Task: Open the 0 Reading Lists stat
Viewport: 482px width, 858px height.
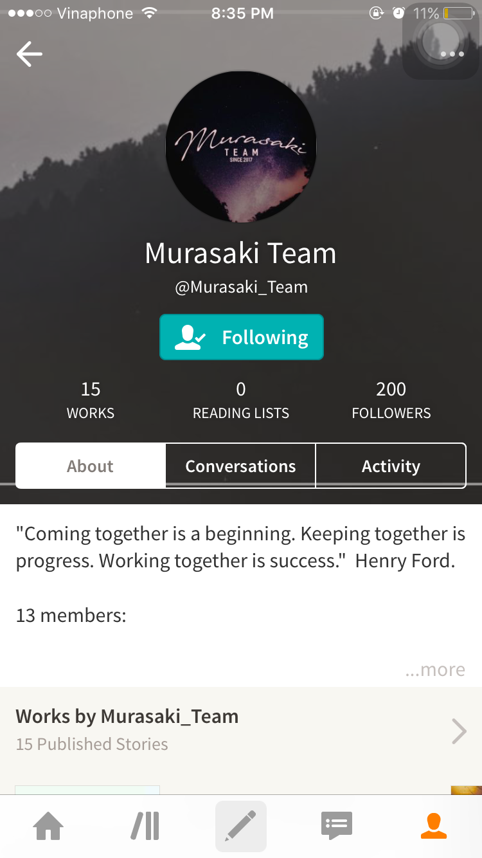Action: (x=241, y=400)
